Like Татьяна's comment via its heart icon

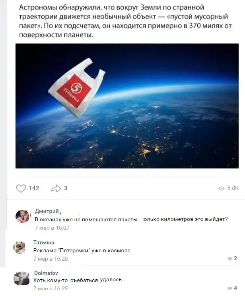pos(230,259)
